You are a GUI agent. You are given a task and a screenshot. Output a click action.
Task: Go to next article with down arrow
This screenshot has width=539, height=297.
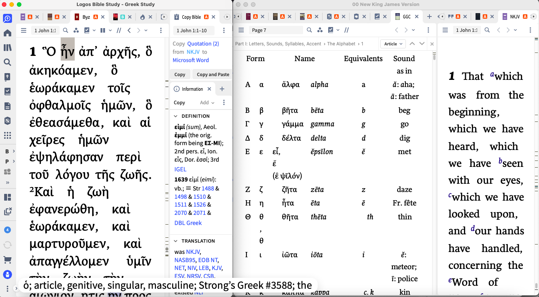[x=422, y=44]
